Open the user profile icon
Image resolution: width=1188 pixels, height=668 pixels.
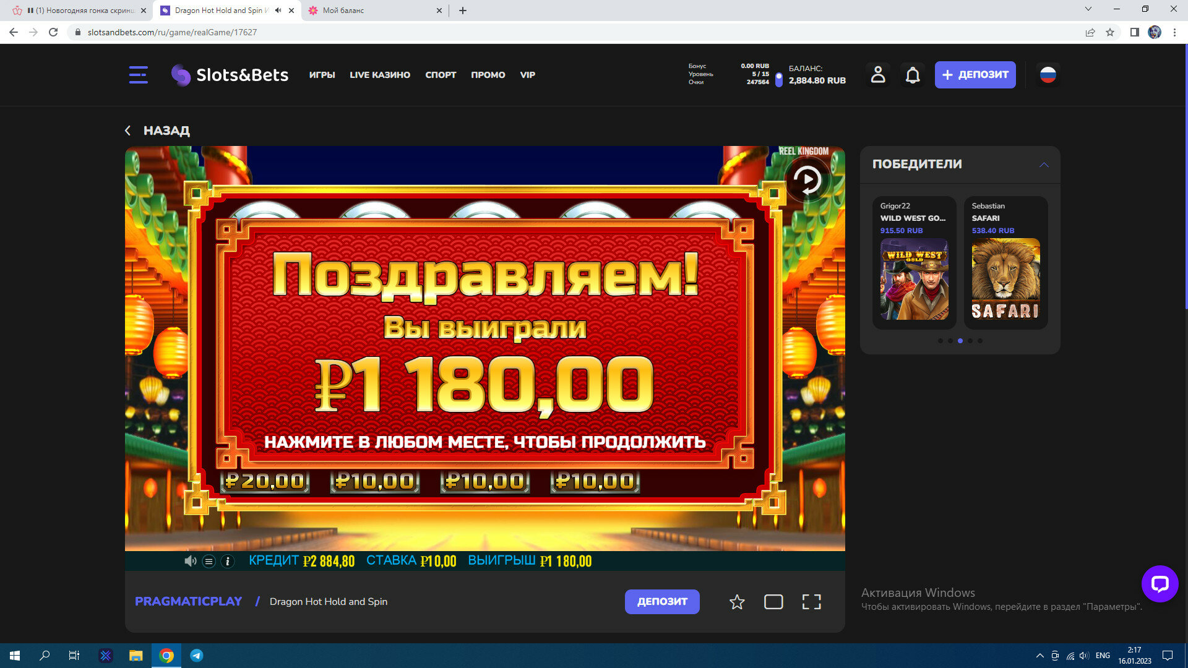point(877,75)
